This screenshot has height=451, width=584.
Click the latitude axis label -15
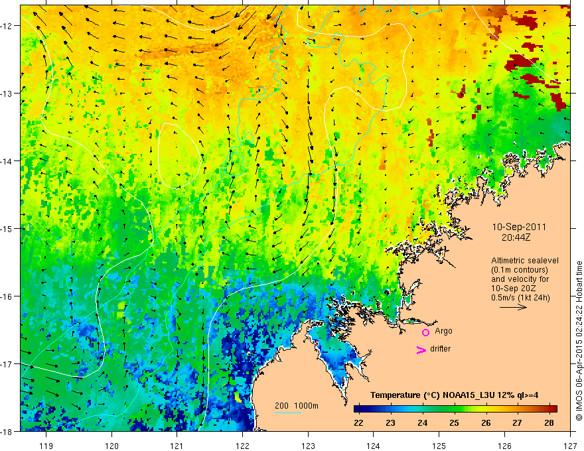coord(7,228)
